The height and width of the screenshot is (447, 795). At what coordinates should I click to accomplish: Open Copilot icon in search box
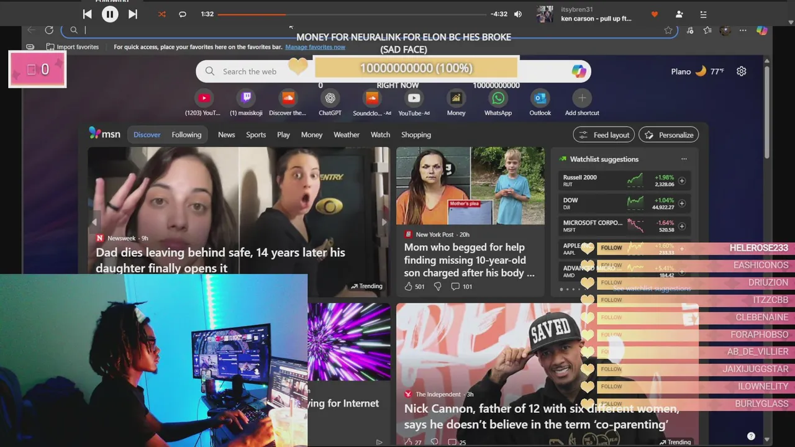point(579,71)
